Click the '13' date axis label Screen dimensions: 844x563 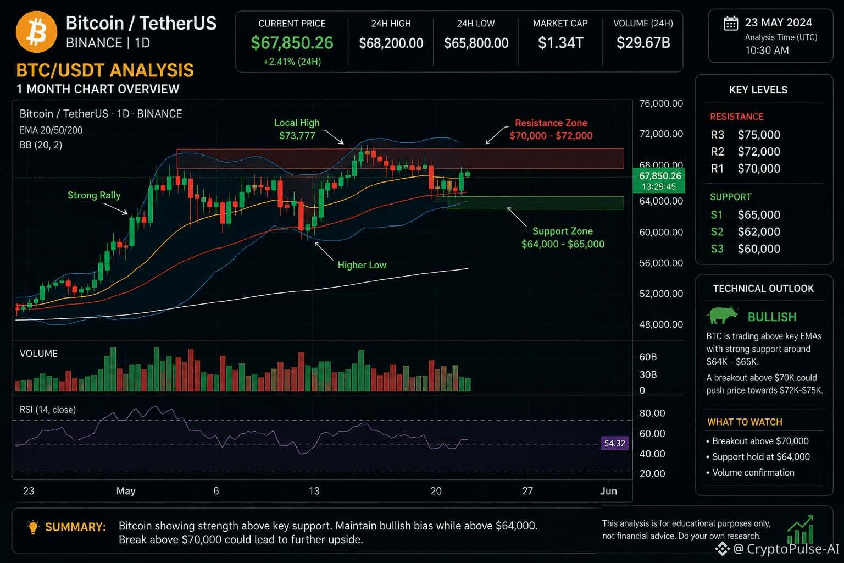coord(314,491)
